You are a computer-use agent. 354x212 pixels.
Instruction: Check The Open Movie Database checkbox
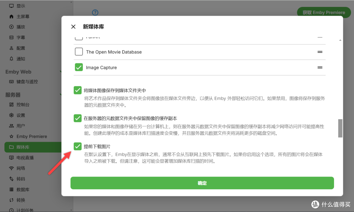pyautogui.click(x=79, y=52)
